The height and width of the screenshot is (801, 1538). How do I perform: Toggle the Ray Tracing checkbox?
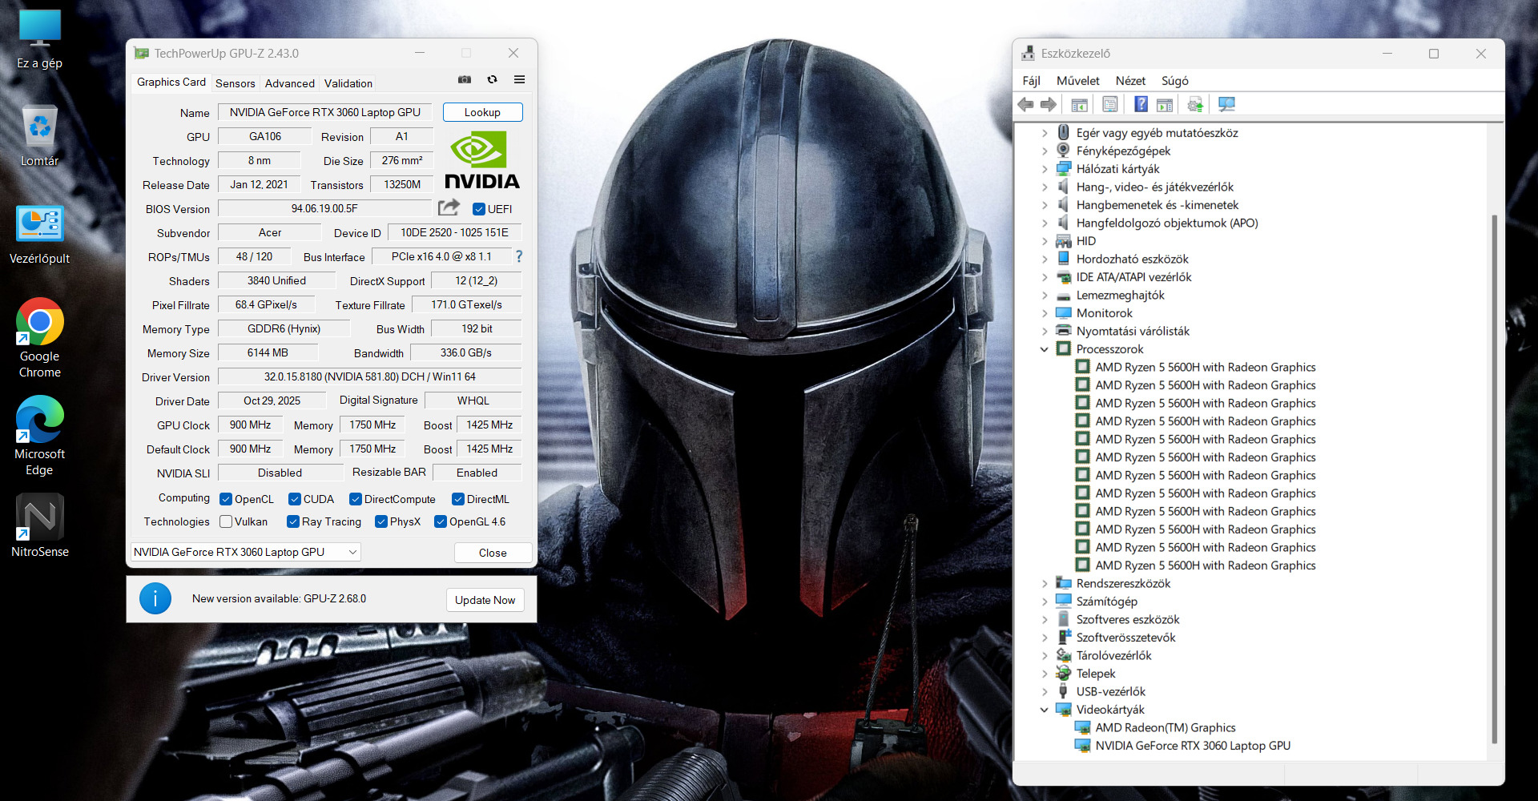pos(293,521)
